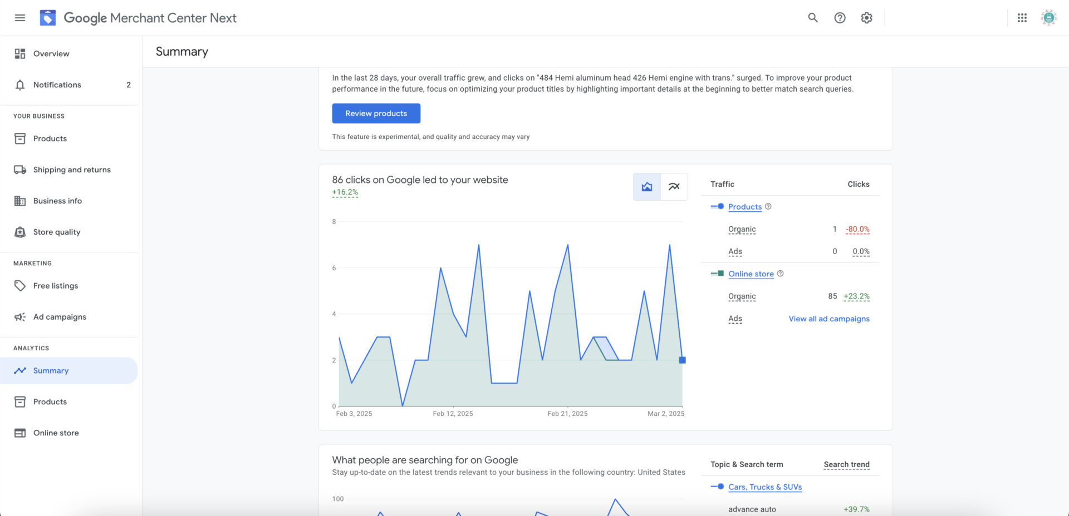Click the Search trend column header
Image resolution: width=1069 pixels, height=516 pixels.
point(846,464)
